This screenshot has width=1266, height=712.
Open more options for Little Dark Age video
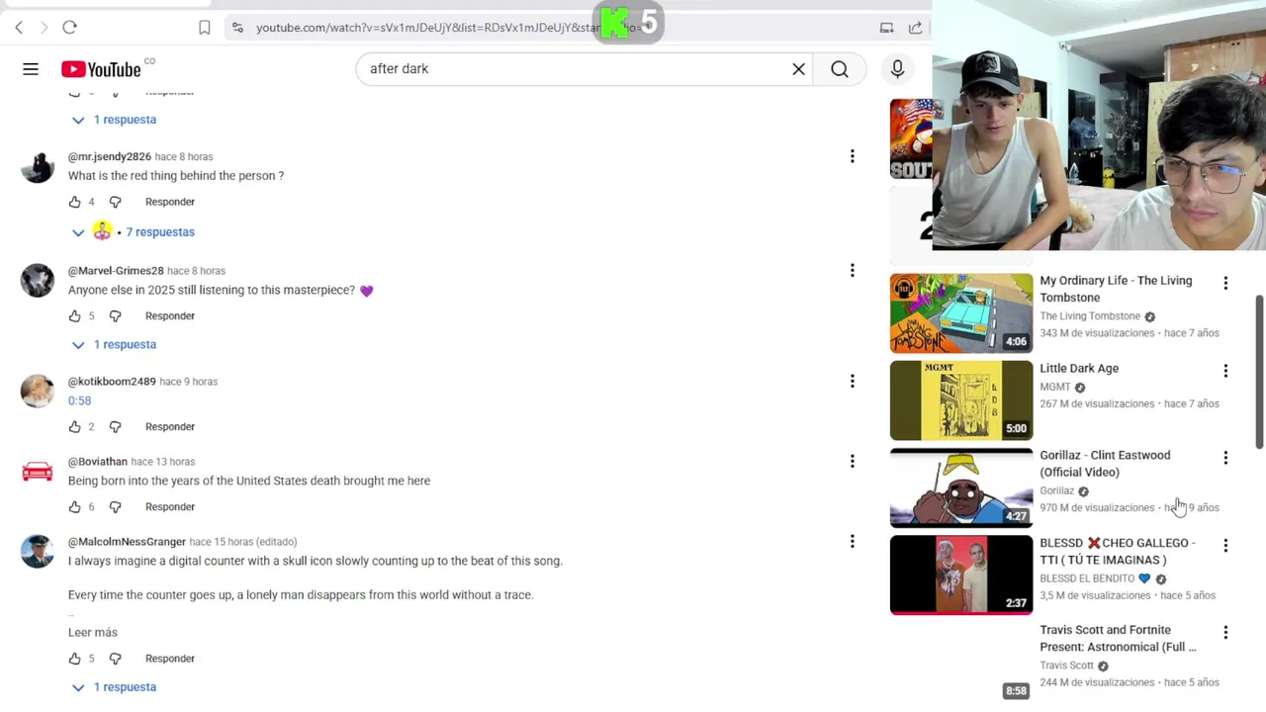point(1225,371)
